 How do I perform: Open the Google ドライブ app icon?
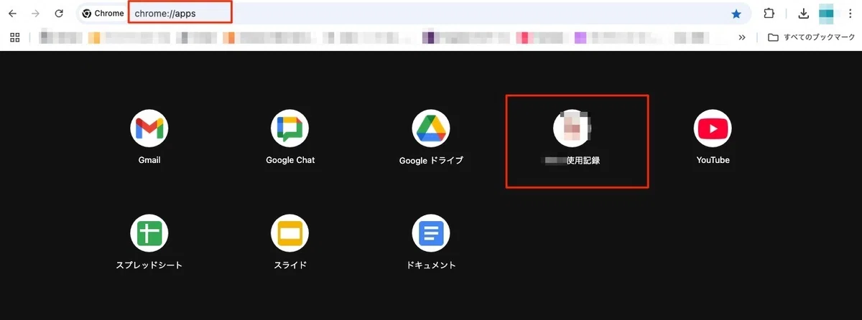pos(431,129)
